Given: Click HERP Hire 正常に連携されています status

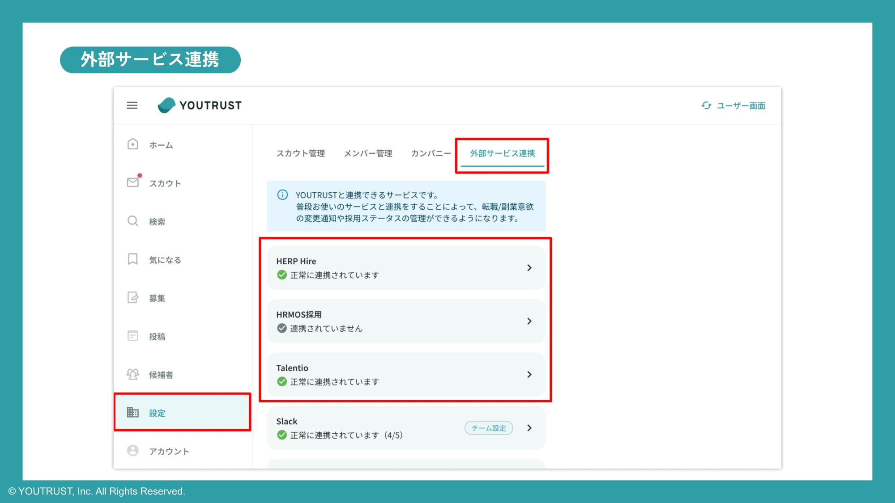Looking at the screenshot, I should click(334, 275).
